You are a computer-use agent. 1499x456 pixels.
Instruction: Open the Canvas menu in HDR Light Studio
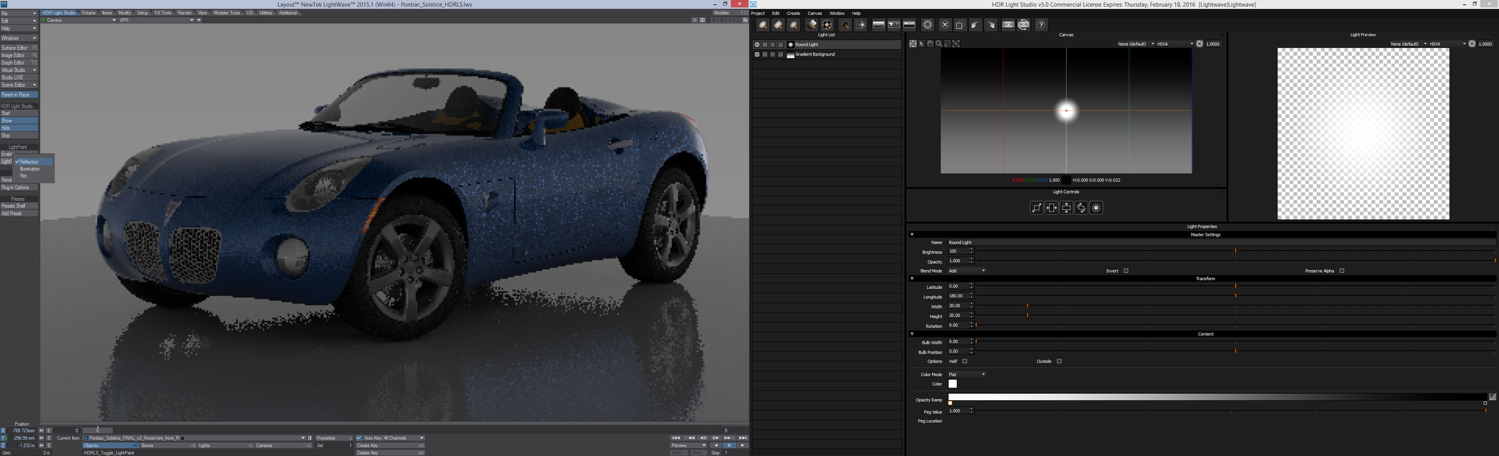(815, 14)
